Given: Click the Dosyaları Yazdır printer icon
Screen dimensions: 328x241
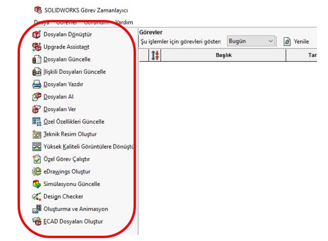Looking at the screenshot, I should (37, 84).
